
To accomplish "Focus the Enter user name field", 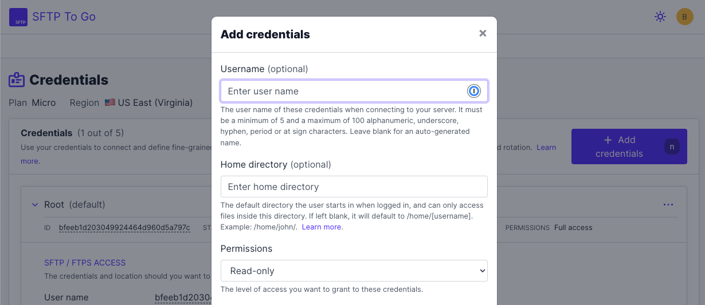I will coord(354,91).
